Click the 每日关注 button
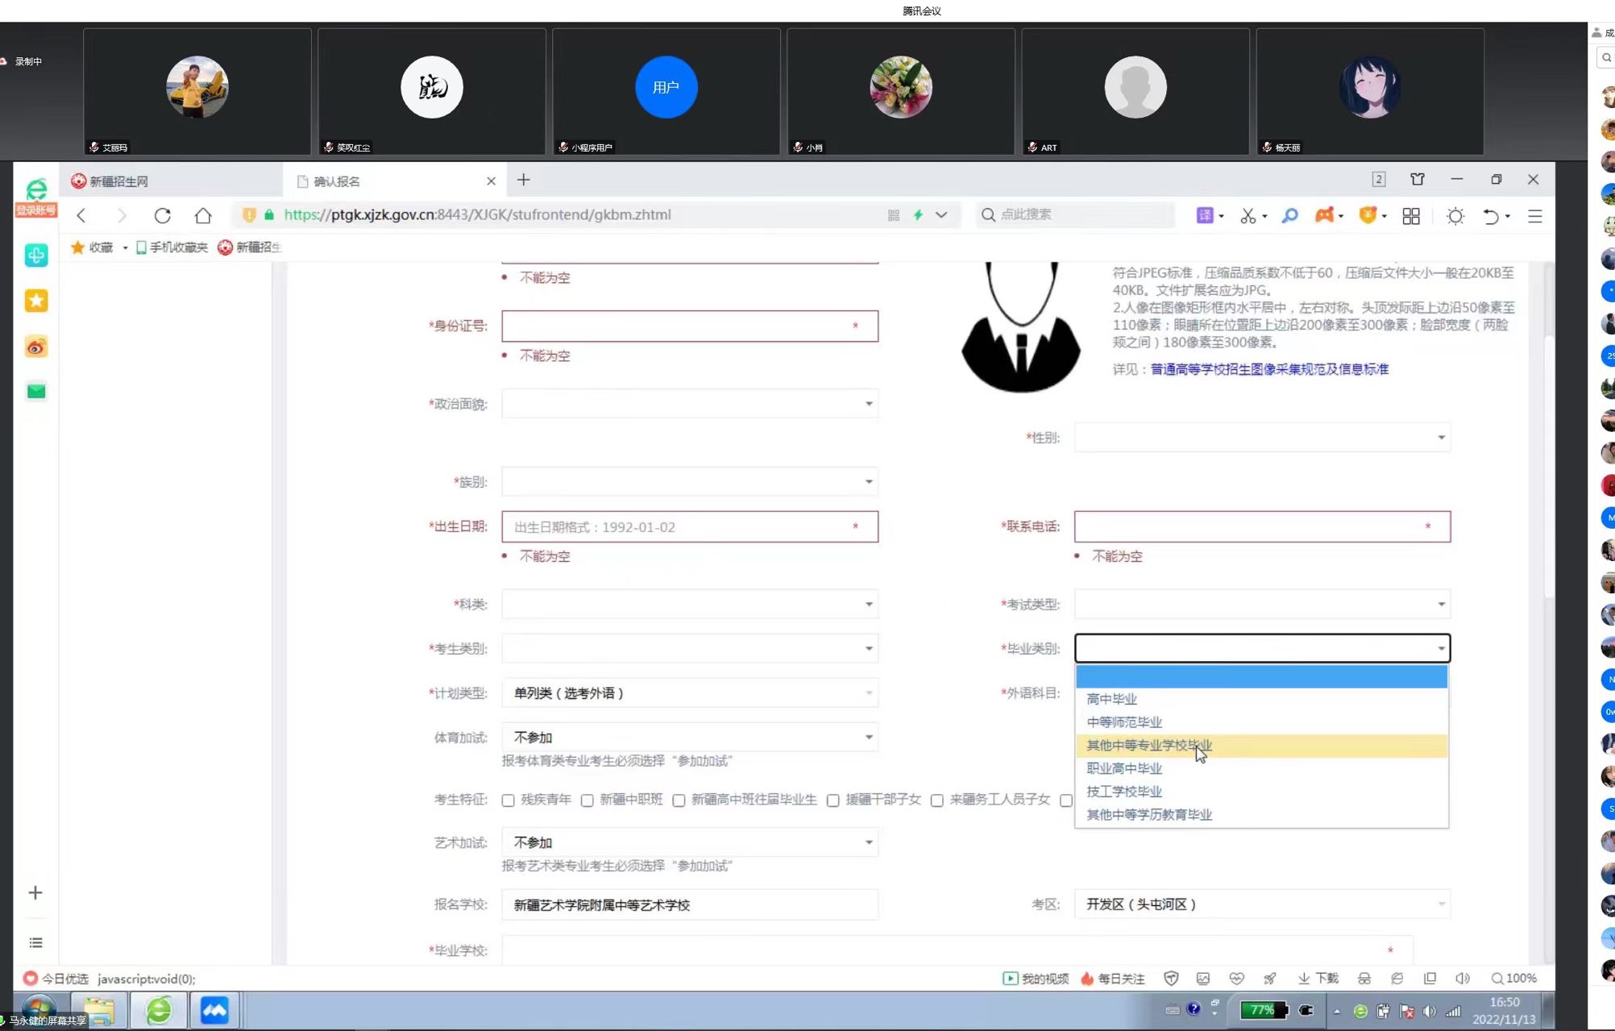1615x1031 pixels. 1113,979
